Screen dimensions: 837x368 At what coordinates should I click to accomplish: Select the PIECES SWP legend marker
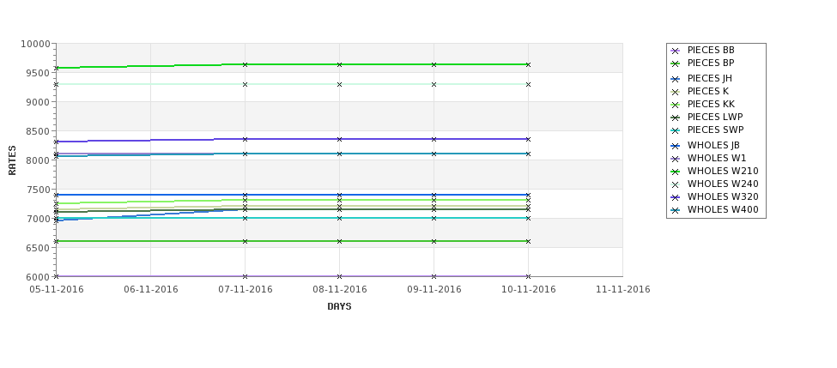point(676,130)
